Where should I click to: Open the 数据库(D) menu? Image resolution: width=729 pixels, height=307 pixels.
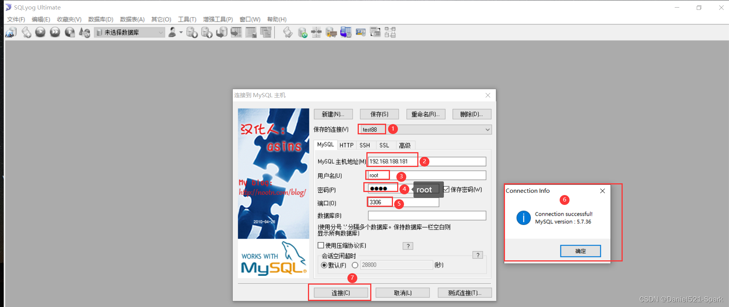pos(101,19)
